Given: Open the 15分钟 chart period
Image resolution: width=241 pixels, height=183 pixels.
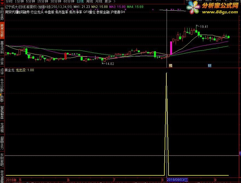Looking at the screenshot, I should pos(43,2).
